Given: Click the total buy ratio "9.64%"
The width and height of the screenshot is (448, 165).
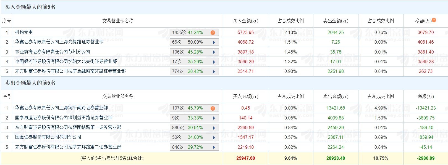Looking at the screenshot, I should (291, 158).
